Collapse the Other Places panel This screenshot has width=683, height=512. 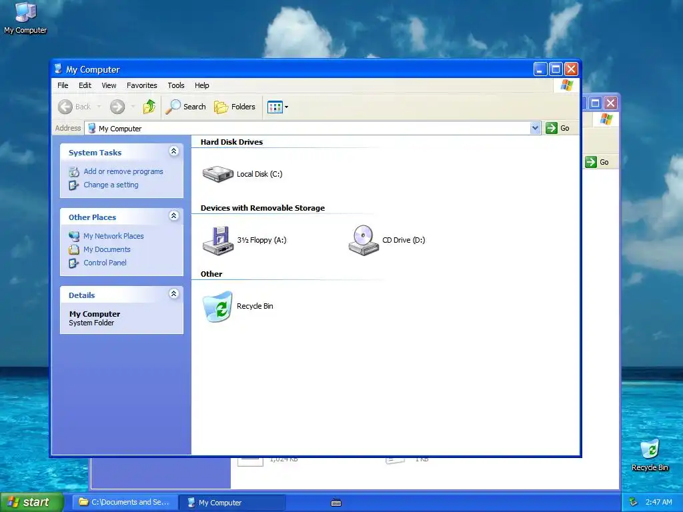(x=173, y=215)
